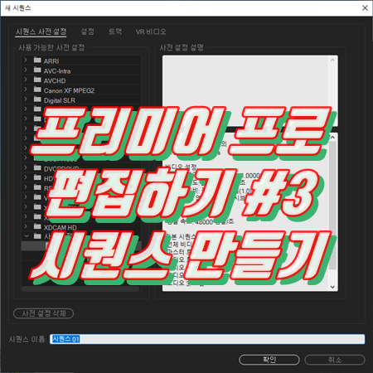Select the Digital SLR folder icon

coord(37,99)
